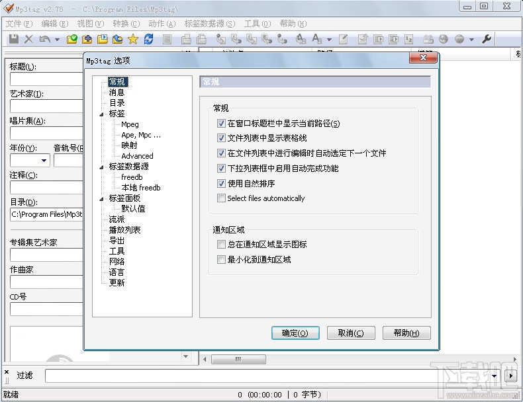The width and height of the screenshot is (523, 402).
Task: Click the Options wrench icon
Action: (x=487, y=39)
